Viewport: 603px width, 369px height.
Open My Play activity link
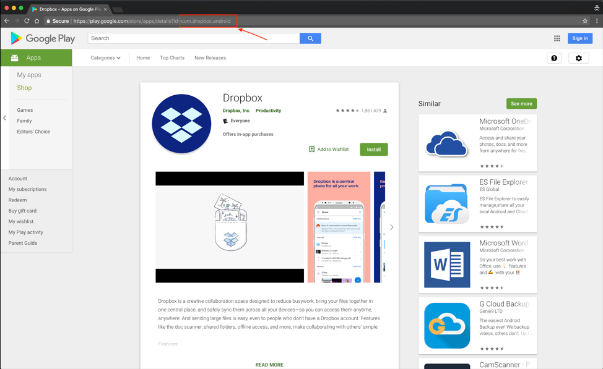click(26, 232)
